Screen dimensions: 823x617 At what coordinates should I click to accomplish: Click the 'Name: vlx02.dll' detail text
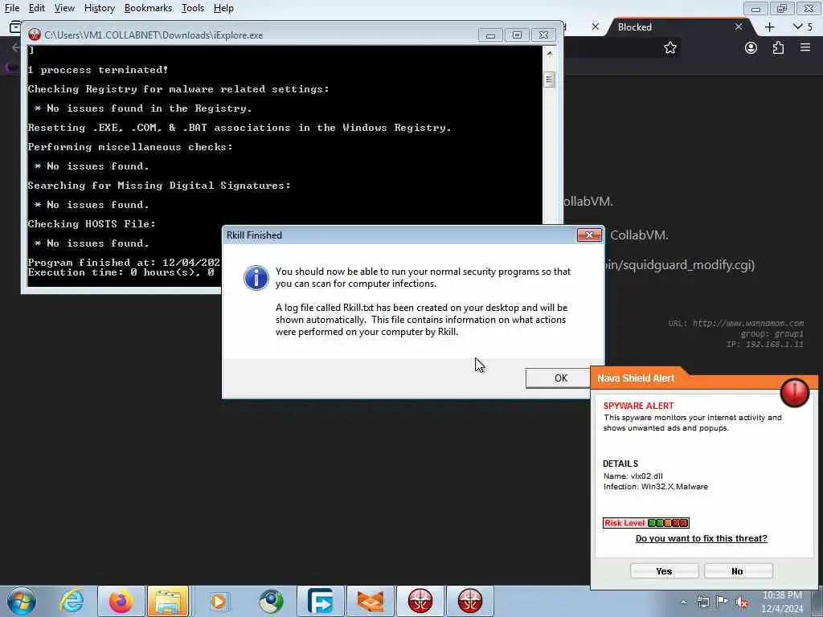633,476
